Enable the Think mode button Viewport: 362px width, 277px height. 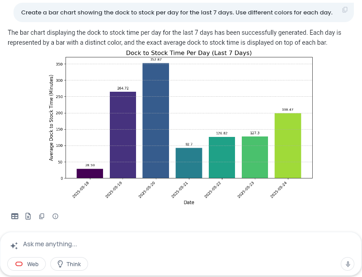(x=69, y=264)
